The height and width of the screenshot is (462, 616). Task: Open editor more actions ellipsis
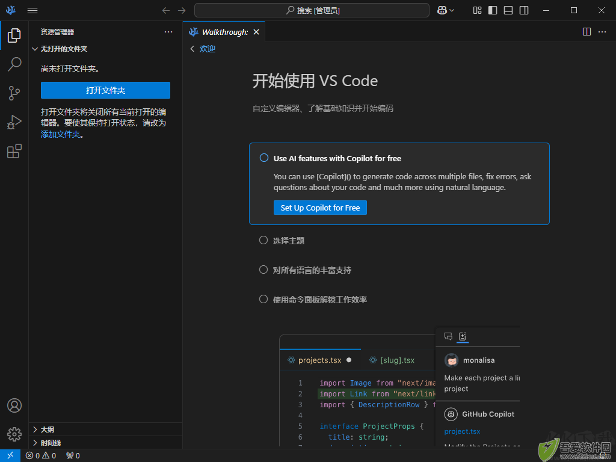pyautogui.click(x=602, y=32)
